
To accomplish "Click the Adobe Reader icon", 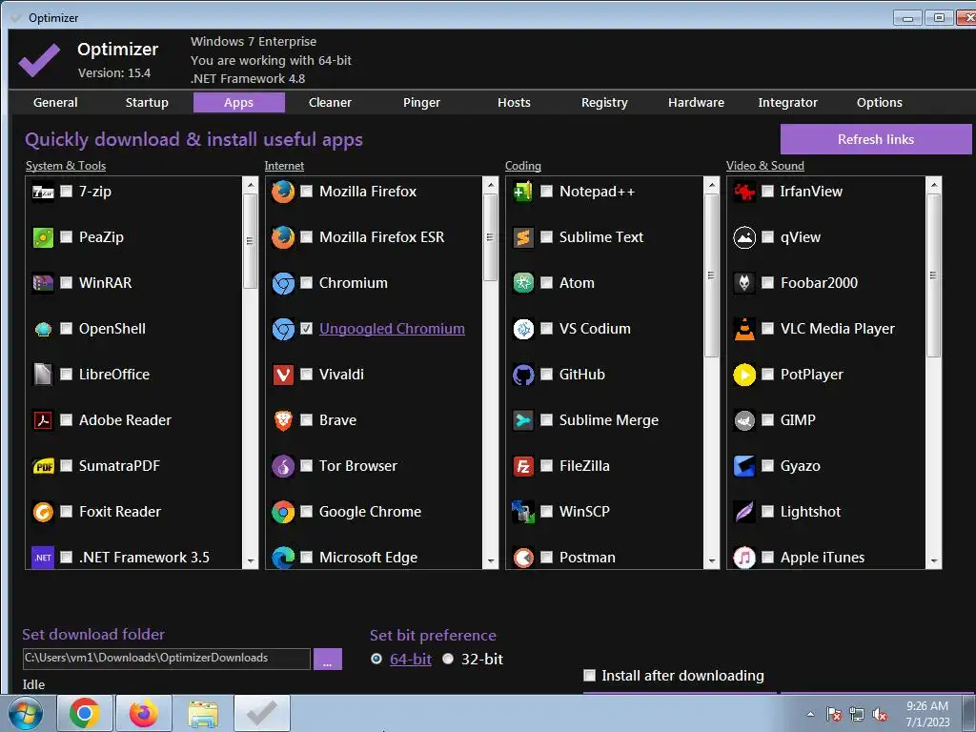I will 43,420.
